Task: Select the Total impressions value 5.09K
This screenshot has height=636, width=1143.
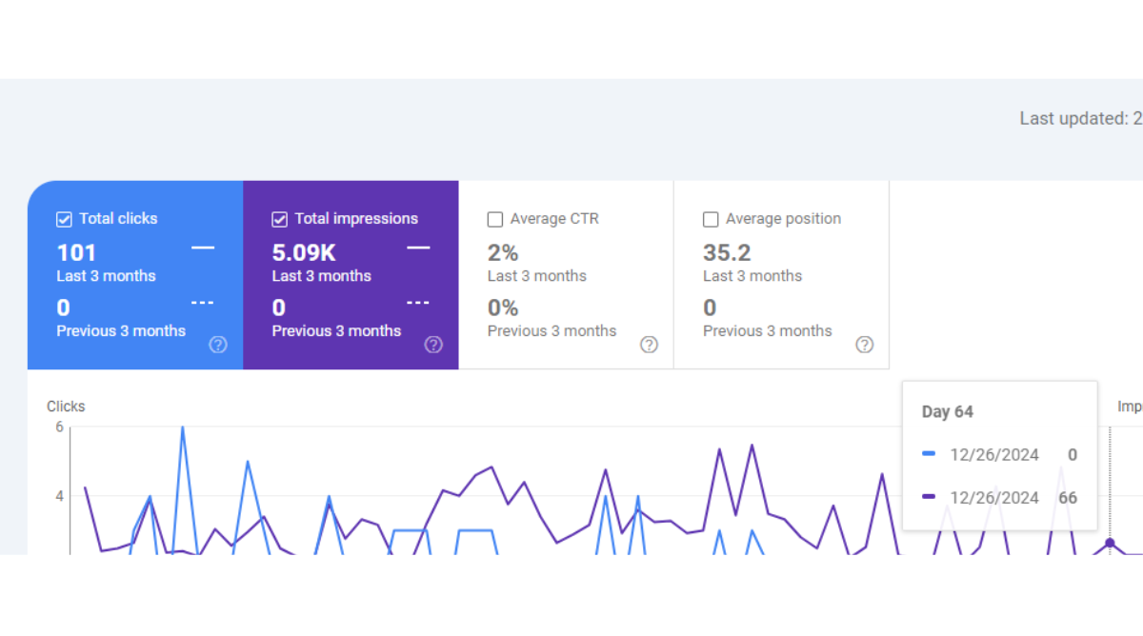Action: [304, 252]
